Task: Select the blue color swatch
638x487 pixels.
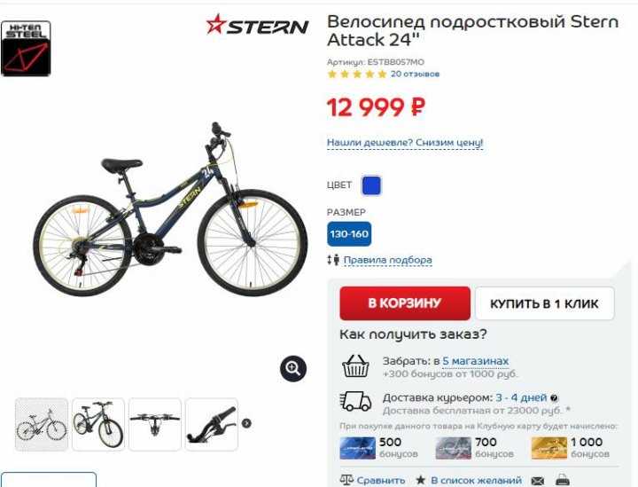Action: (x=371, y=185)
